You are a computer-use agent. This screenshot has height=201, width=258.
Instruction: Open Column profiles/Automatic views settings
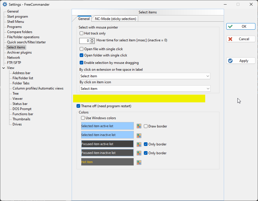pyautogui.click(x=38, y=88)
